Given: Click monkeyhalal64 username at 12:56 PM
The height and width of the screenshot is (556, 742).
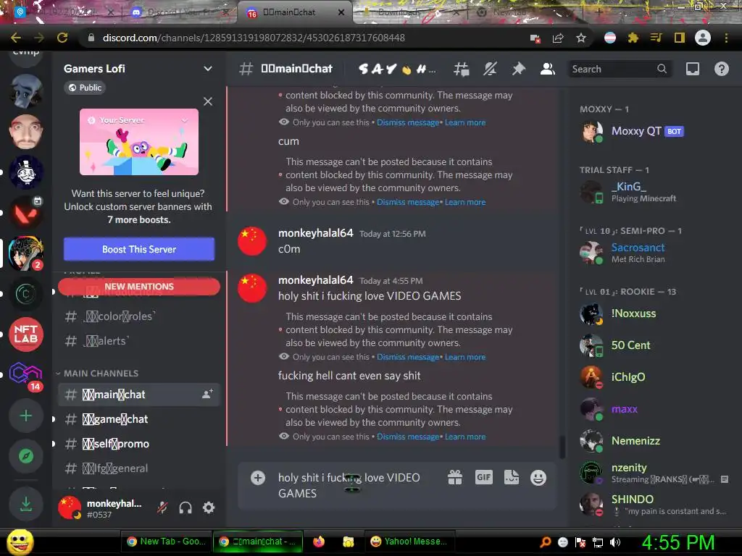Looking at the screenshot, I should tap(316, 233).
